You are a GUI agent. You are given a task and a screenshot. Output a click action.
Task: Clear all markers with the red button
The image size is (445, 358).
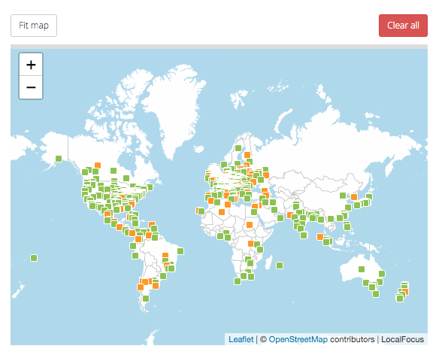tap(403, 26)
